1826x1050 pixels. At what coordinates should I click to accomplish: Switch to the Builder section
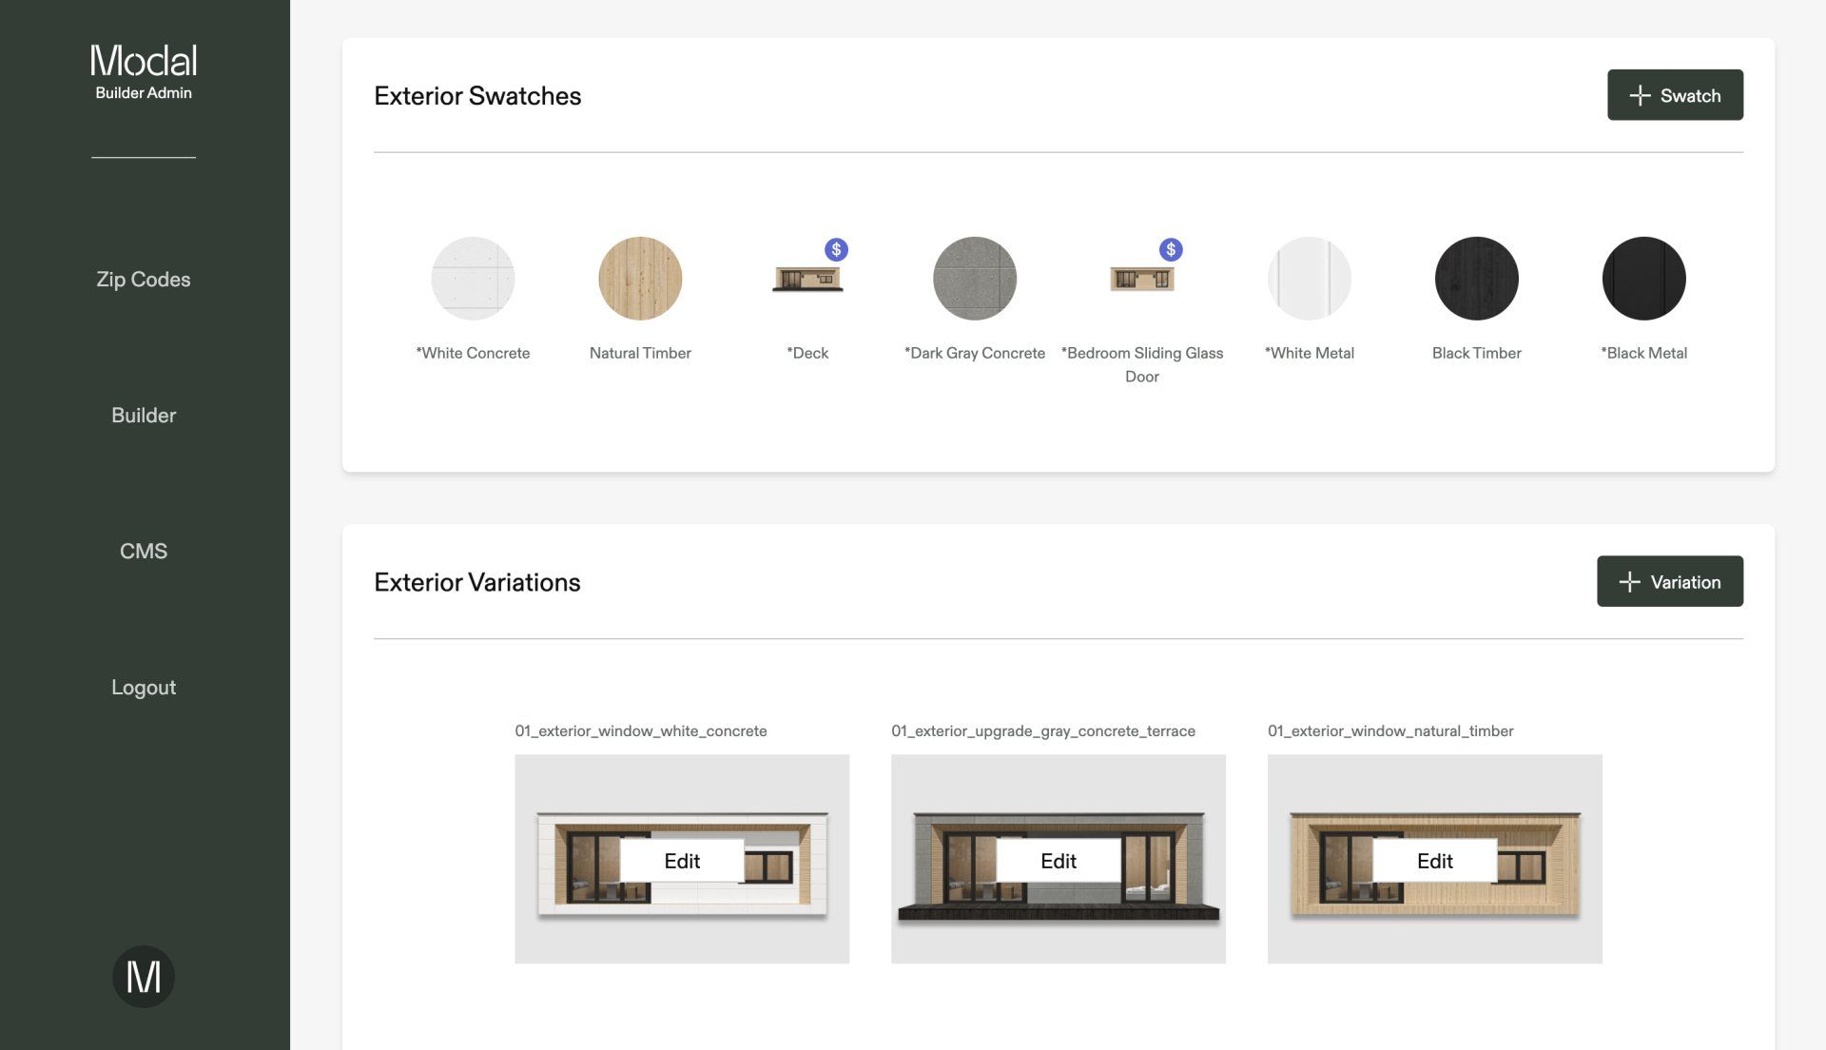[143, 415]
